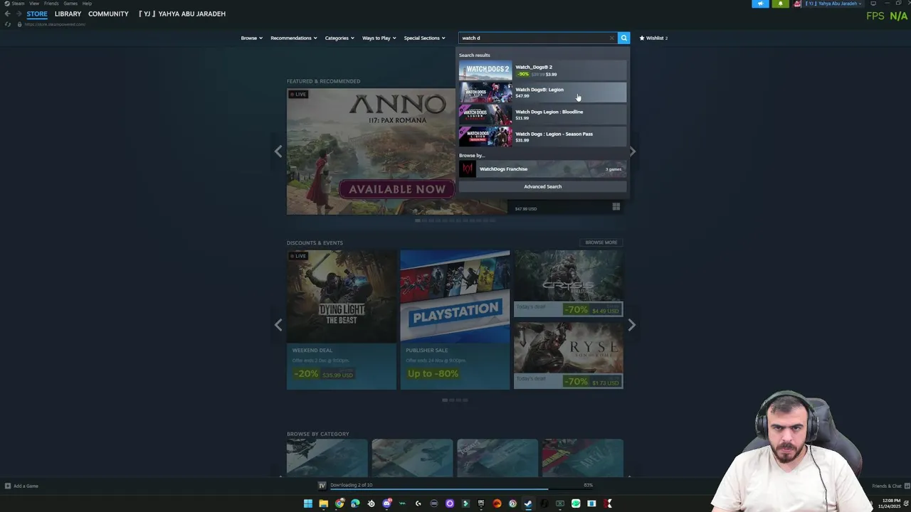This screenshot has width=911, height=512.
Task: Click the download progress bar
Action: click(461, 489)
